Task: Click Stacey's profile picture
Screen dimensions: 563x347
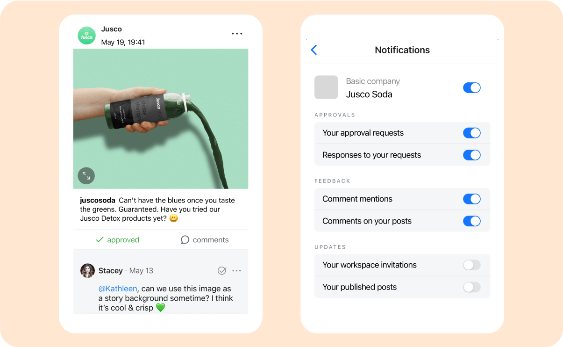Action: [x=87, y=270]
